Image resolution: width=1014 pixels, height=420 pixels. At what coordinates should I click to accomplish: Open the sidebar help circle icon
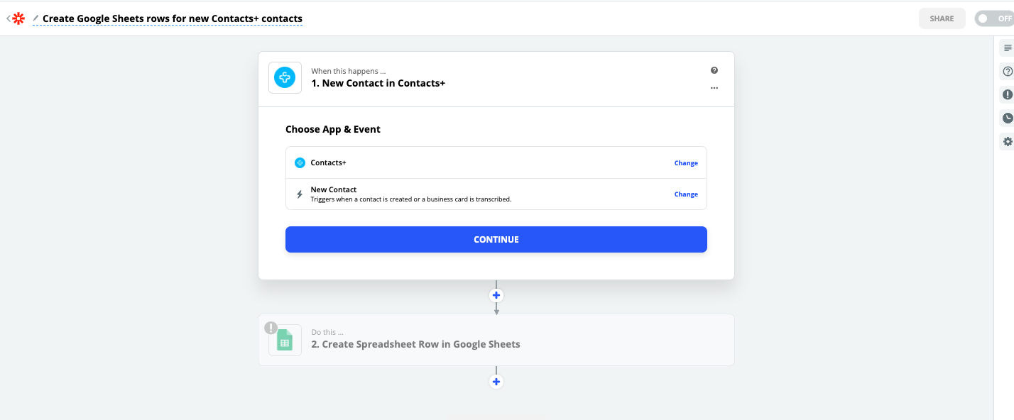tap(1008, 71)
